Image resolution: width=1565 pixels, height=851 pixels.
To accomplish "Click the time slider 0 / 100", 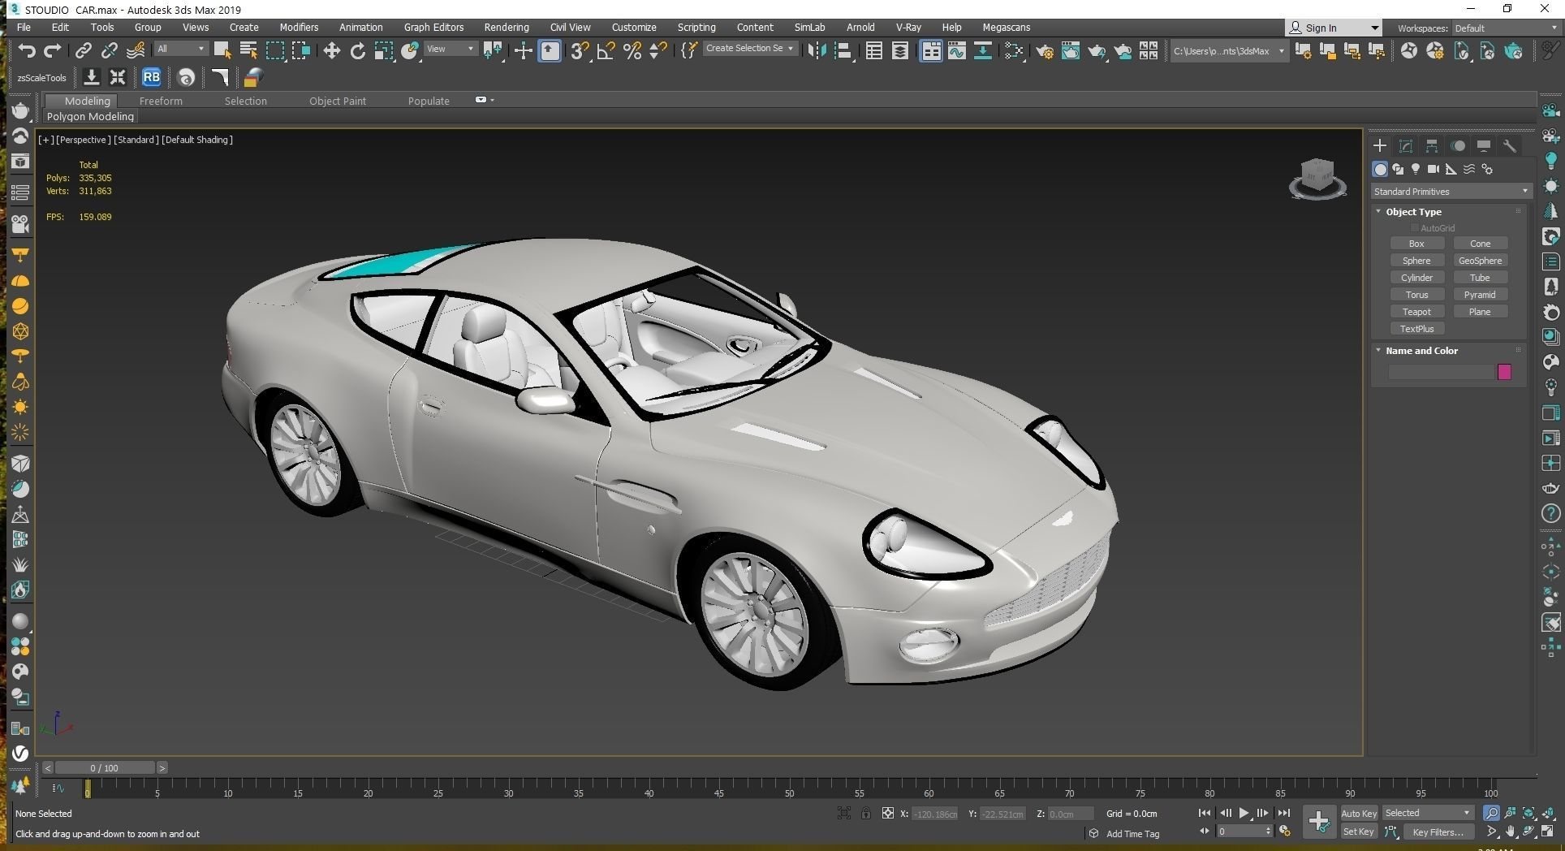I will point(105,767).
